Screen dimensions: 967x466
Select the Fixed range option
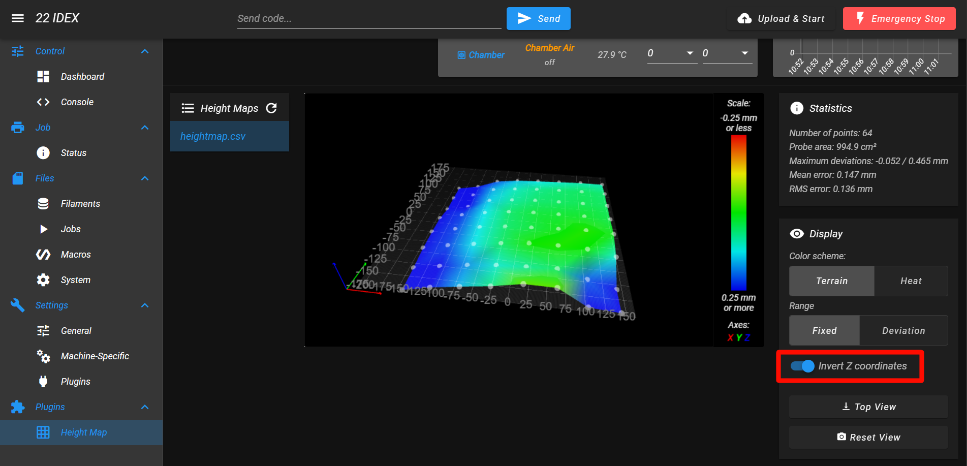[x=824, y=331]
